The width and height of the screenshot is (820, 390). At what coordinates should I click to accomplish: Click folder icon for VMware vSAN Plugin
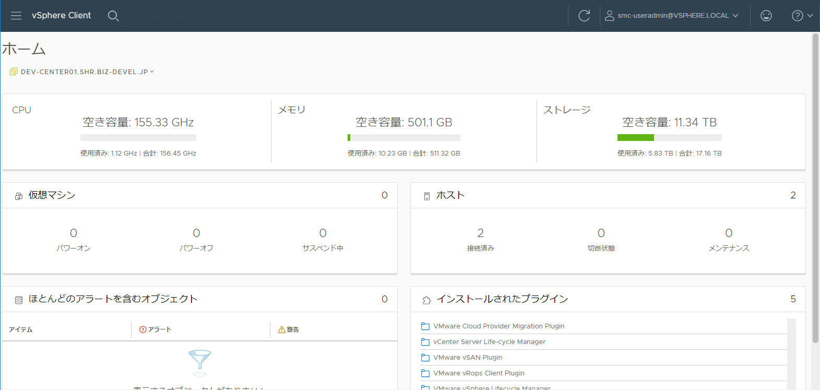(x=425, y=358)
